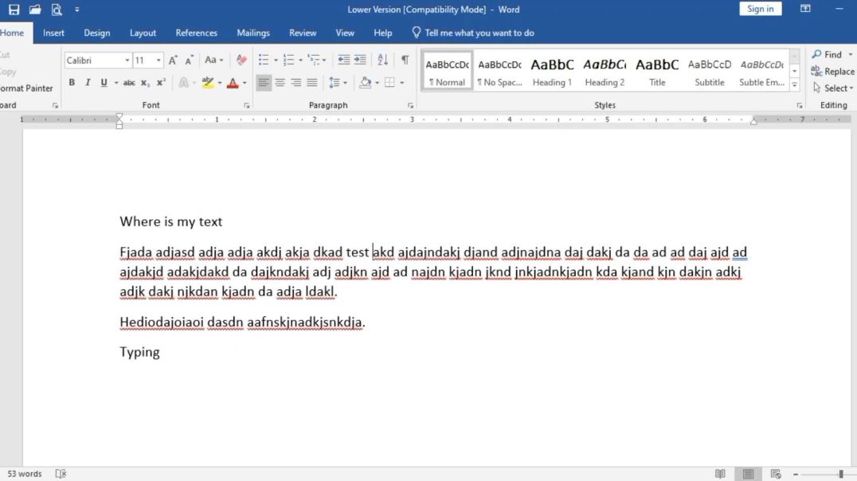The height and width of the screenshot is (481, 857).
Task: Open the Font Color picker
Action: pyautogui.click(x=233, y=82)
